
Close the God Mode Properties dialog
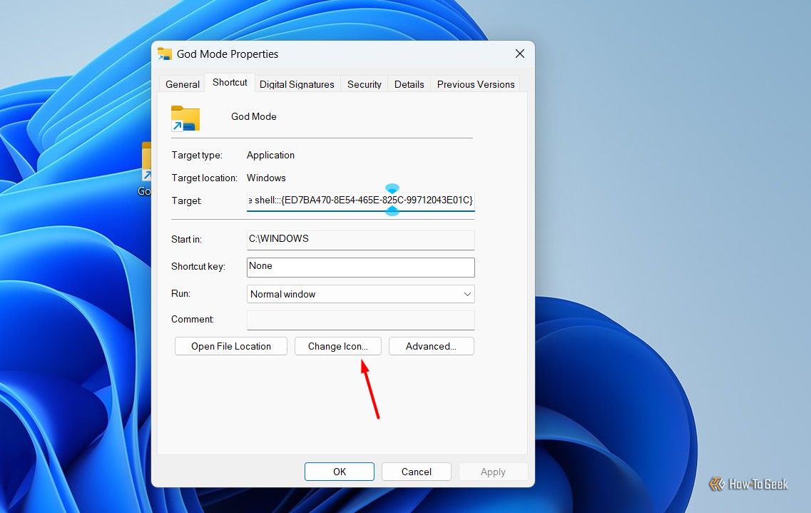coord(520,54)
